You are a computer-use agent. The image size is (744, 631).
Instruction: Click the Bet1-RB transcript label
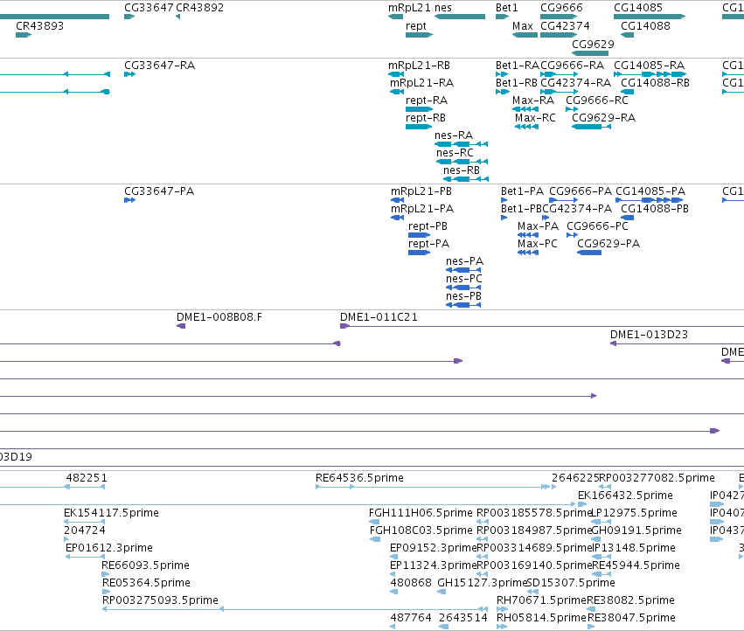(x=517, y=83)
